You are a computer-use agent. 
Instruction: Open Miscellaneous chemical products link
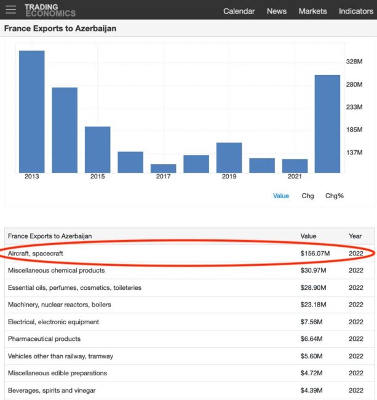point(56,270)
